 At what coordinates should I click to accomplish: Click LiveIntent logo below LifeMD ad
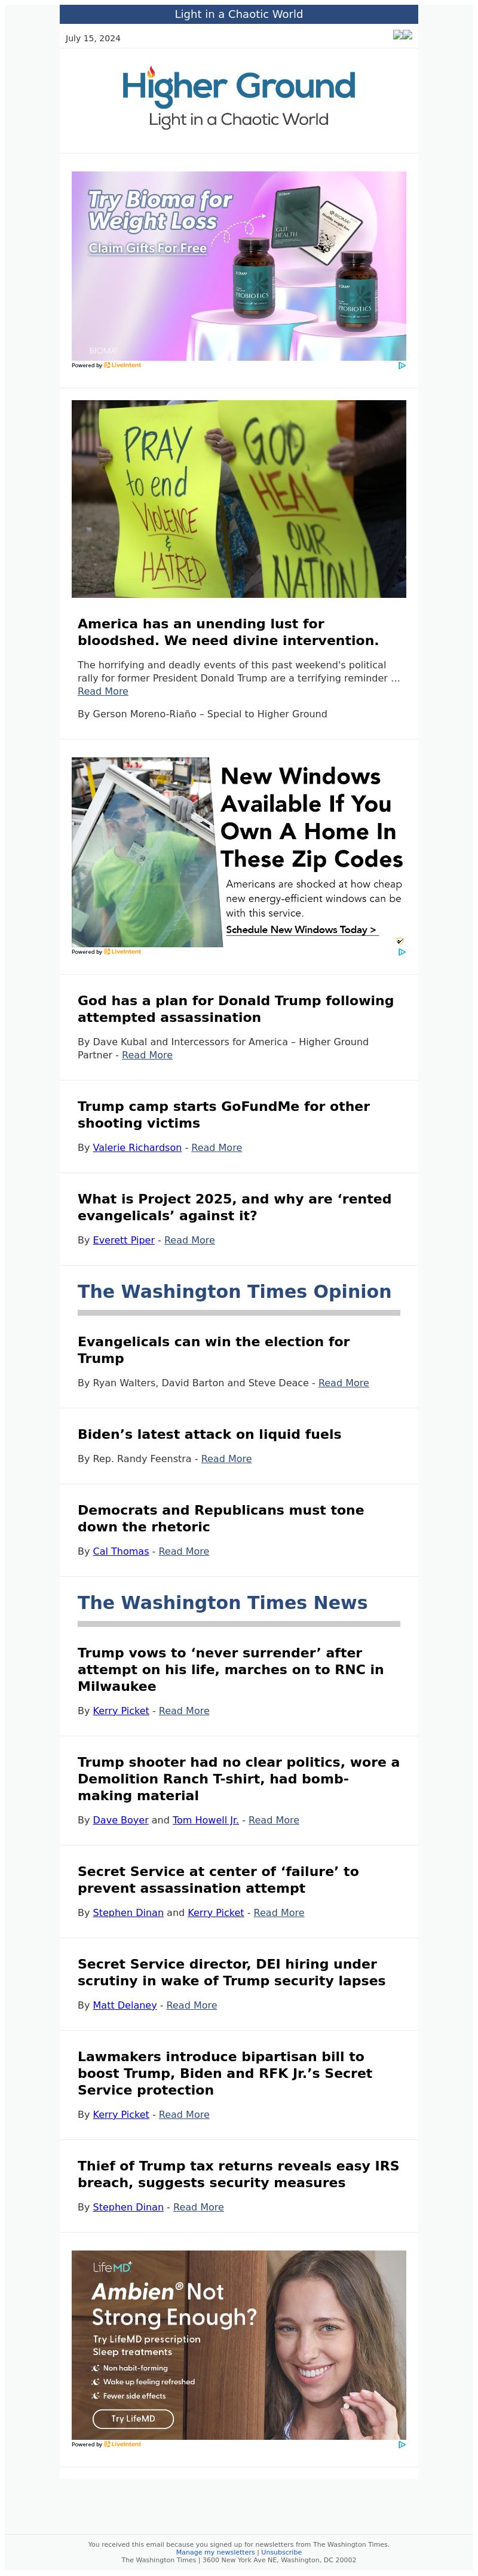[123, 2443]
